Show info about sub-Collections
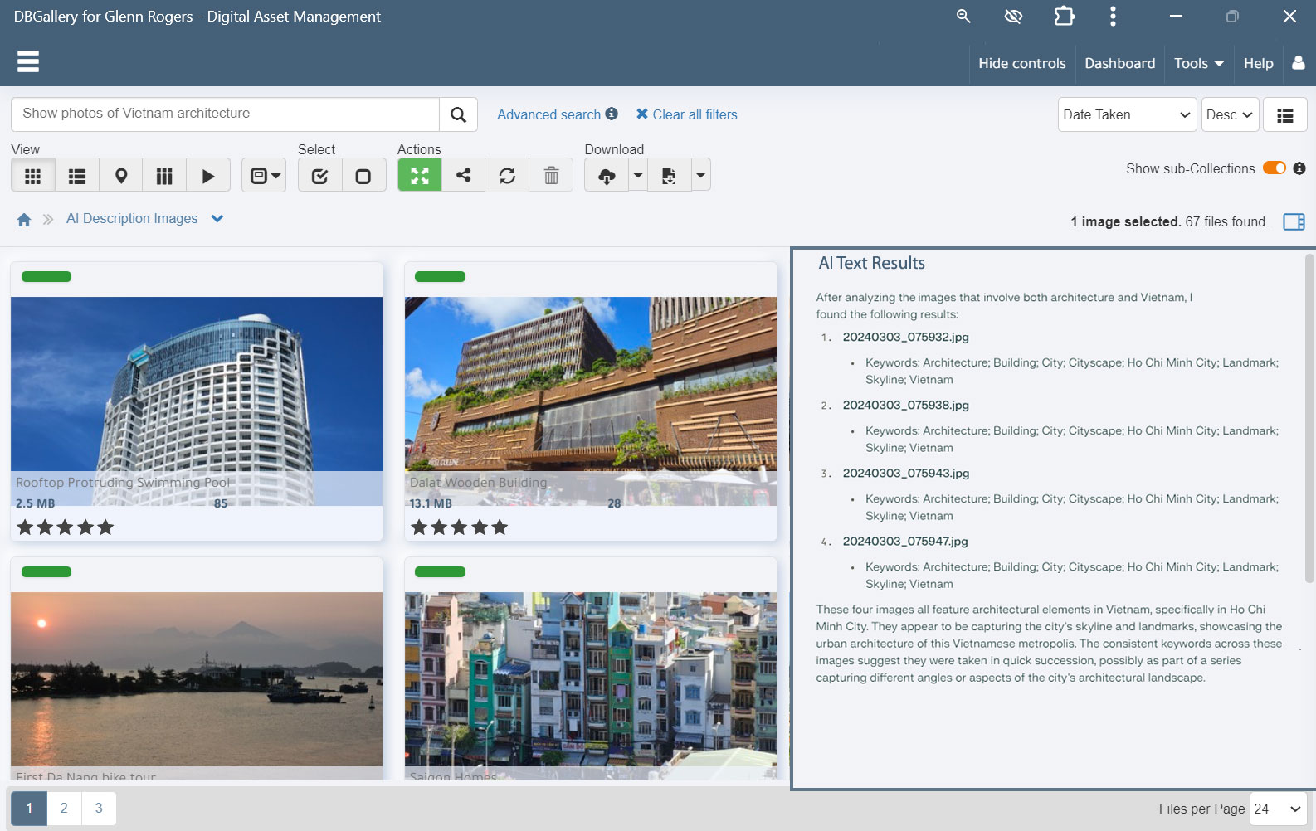 coord(1299,168)
